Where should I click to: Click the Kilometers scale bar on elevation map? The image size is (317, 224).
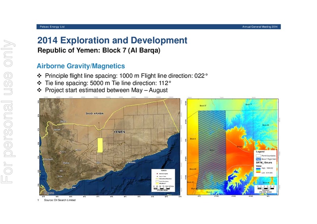click(266, 188)
